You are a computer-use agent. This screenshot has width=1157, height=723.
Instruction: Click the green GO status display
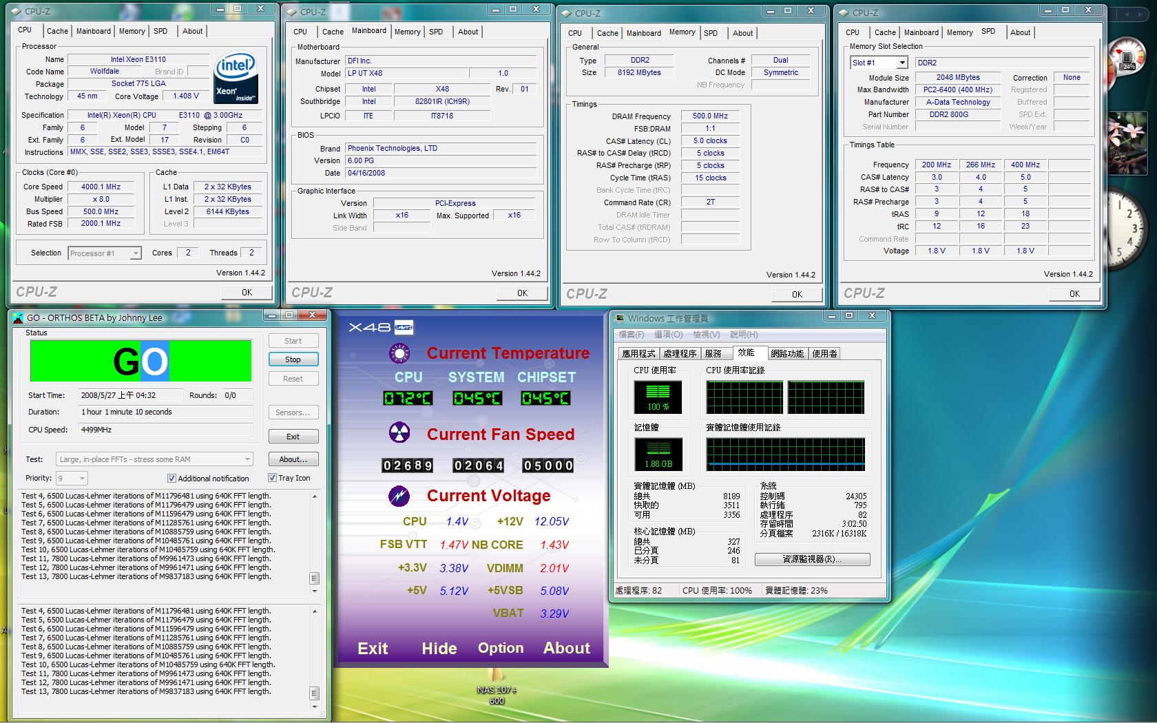click(140, 361)
